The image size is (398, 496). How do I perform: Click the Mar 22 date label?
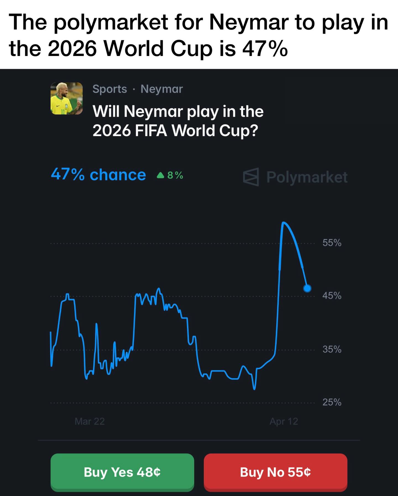click(90, 422)
